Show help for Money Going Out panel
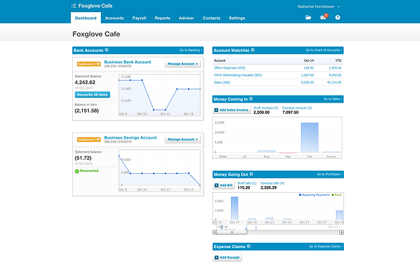 click(251, 174)
